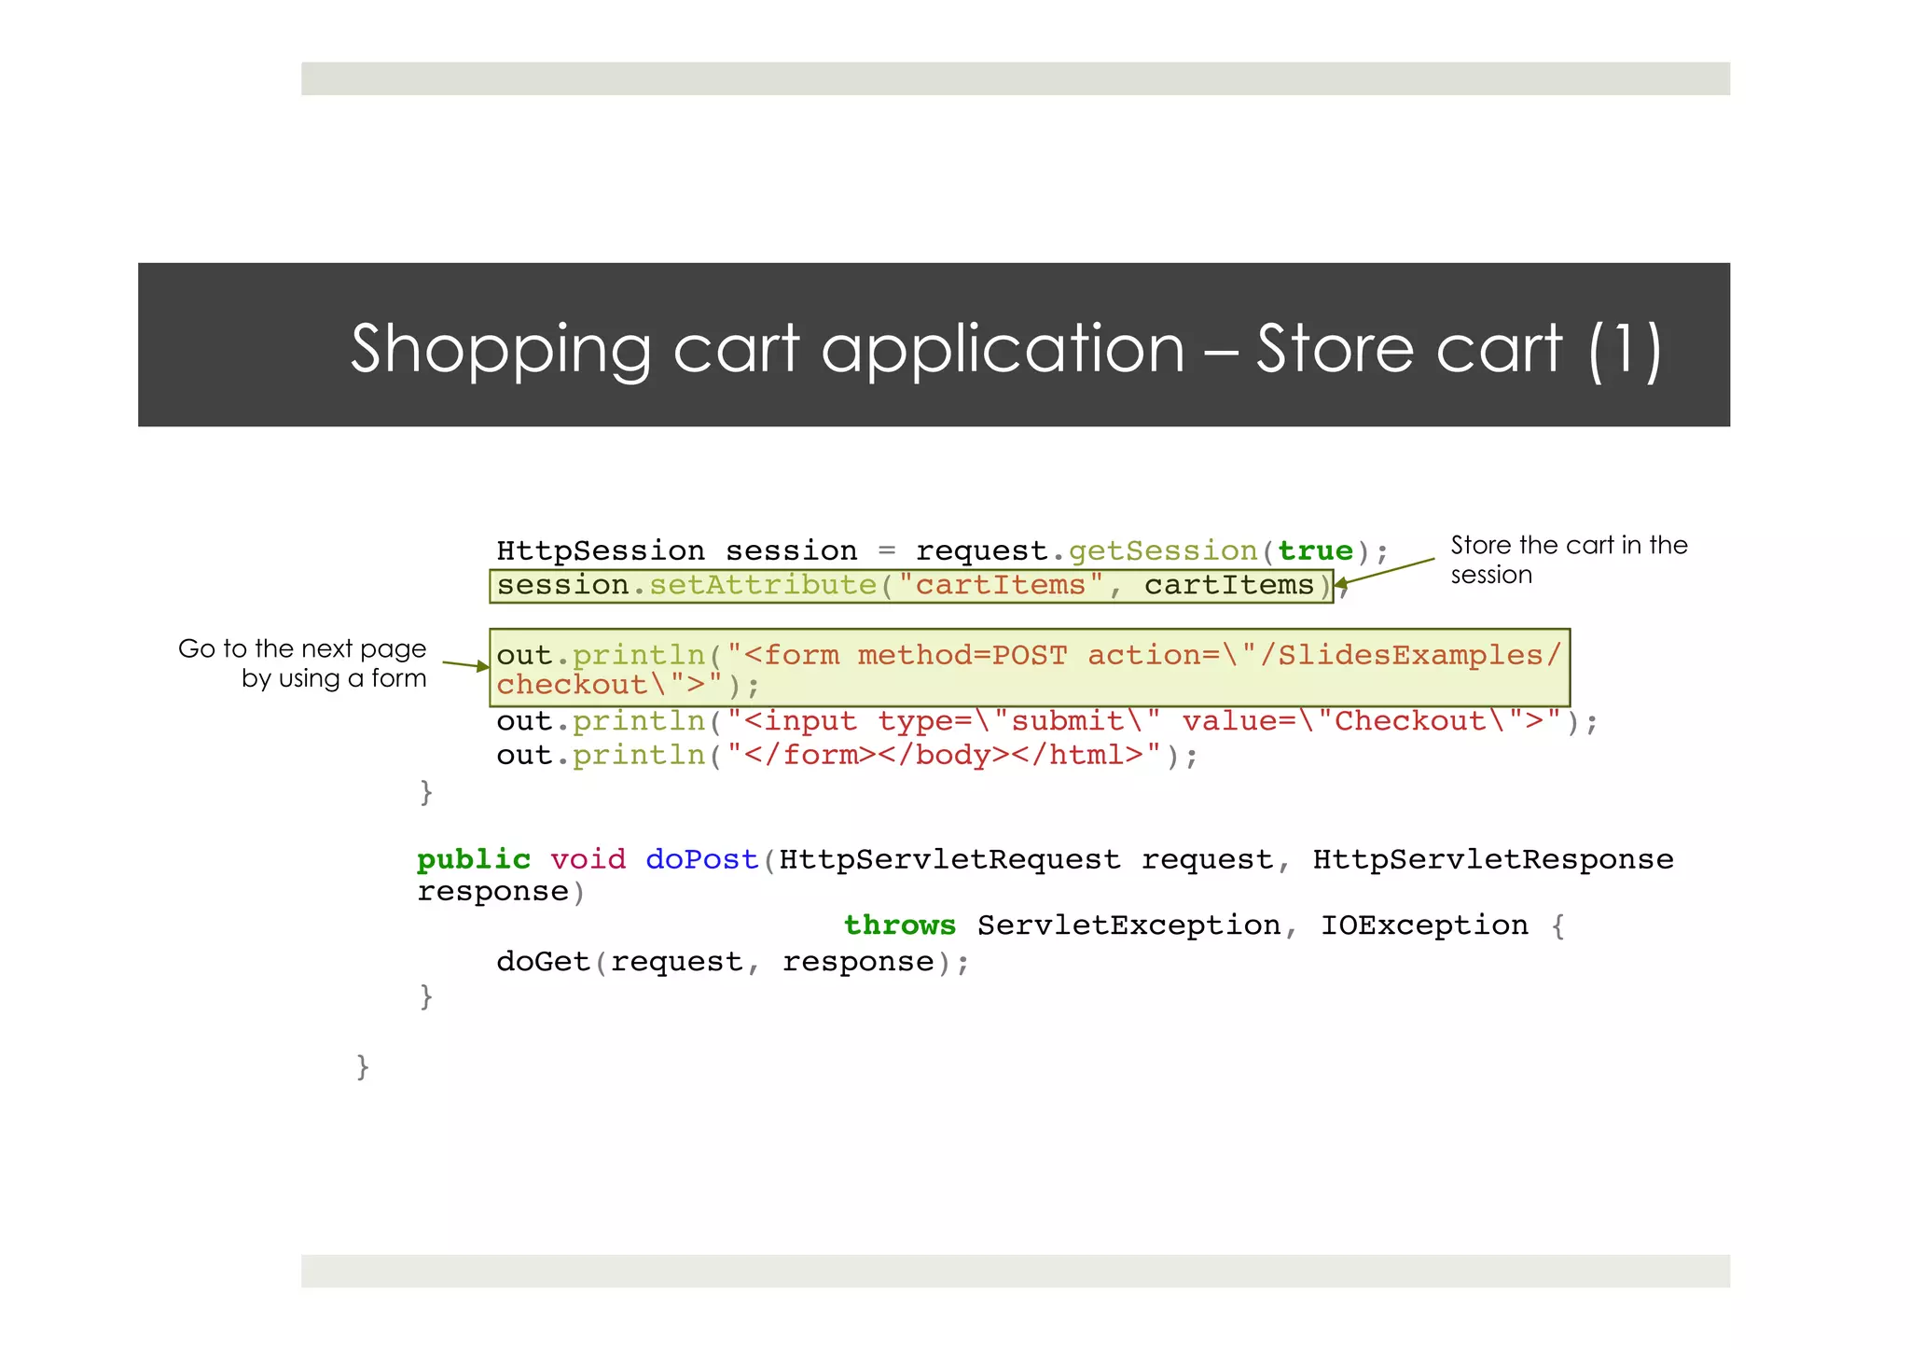Click the 'Go to the next page by using a form' annotation
1910x1350 pixels.
tap(302, 663)
